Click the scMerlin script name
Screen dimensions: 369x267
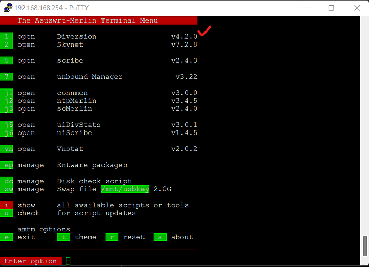pos(75,109)
